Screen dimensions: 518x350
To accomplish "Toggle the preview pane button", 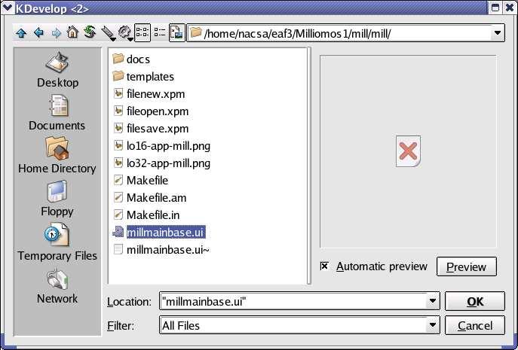I will pyautogui.click(x=177, y=32).
